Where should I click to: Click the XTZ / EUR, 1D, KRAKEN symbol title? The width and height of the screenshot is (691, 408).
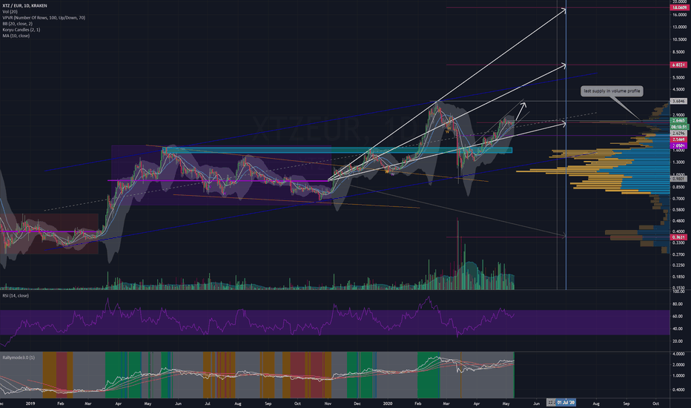[24, 6]
